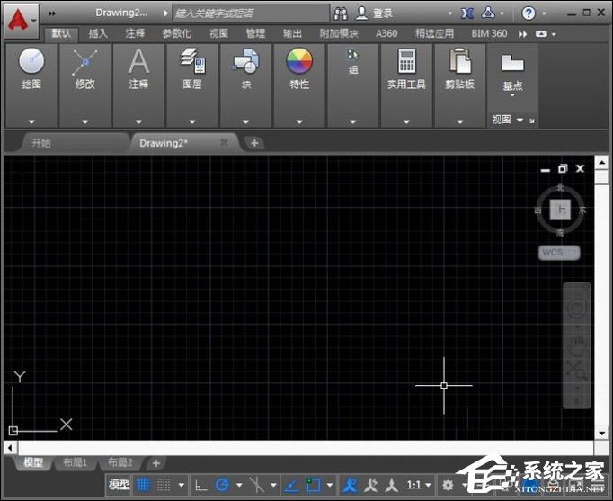The image size is (613, 501).
Task: Switch to the Output (输出) ribbon tab
Action: tap(292, 33)
